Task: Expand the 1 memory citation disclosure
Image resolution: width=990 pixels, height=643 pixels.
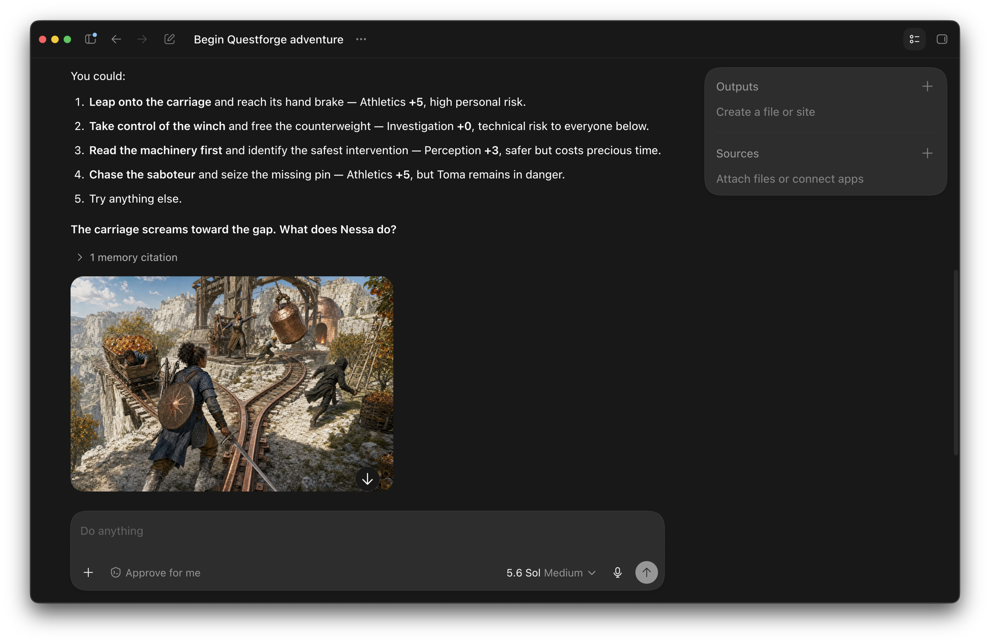Action: 126,257
